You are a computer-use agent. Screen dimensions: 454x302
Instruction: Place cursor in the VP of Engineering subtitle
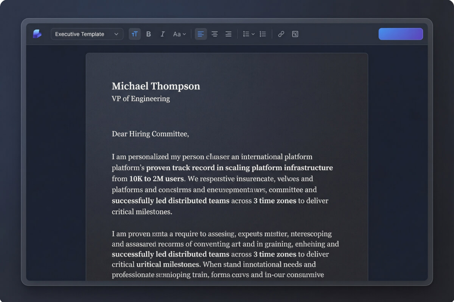[x=140, y=99]
